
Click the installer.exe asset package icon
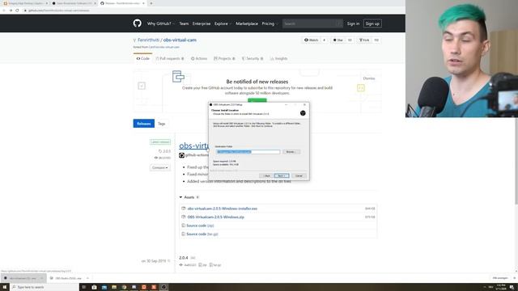pyautogui.click(x=184, y=209)
